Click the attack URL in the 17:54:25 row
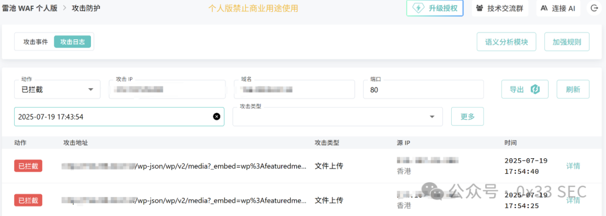This screenshot has width=606, height=216. pyautogui.click(x=185, y=200)
